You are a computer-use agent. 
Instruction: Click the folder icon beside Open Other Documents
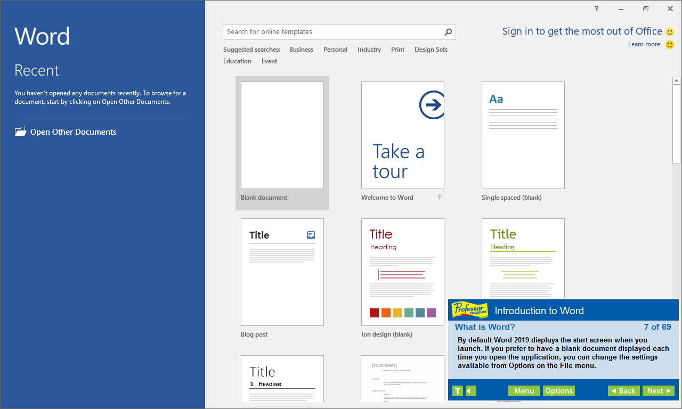20,131
